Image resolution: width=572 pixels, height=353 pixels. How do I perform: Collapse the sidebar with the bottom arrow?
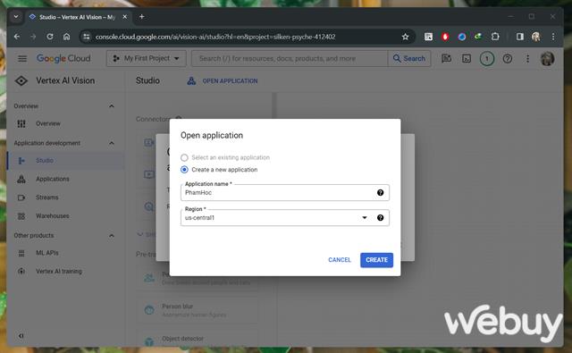click(x=21, y=336)
